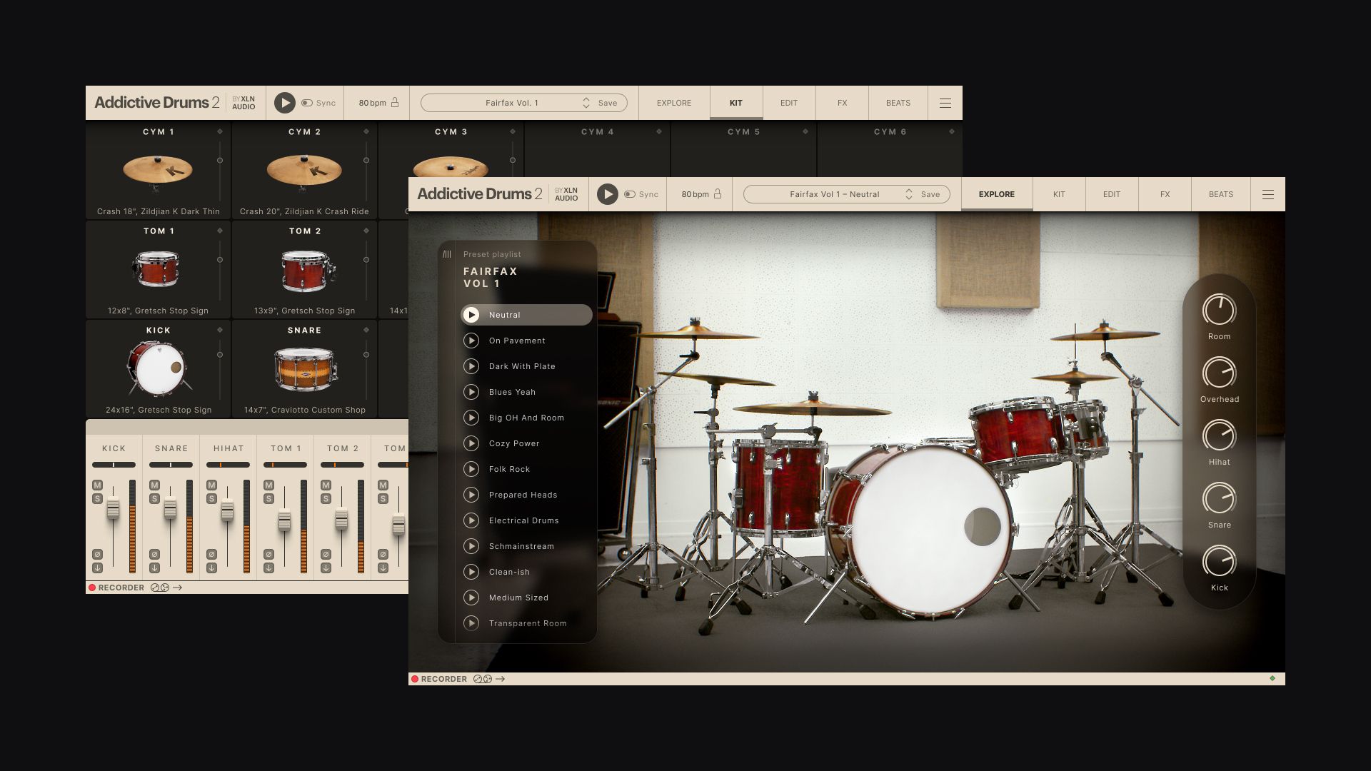Image resolution: width=1371 pixels, height=771 pixels.
Task: Solo the TOM 2 mixer channel
Action: point(326,498)
